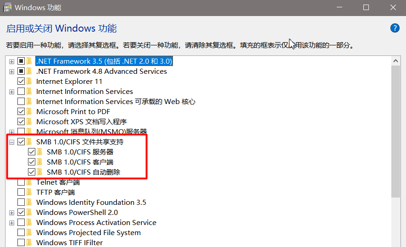
Task: Click folder icon beside Microsoft Print to PDF
Action: point(29,112)
